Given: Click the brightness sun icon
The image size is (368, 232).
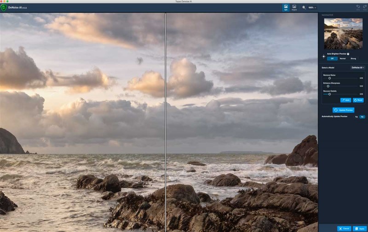Looking at the screenshot, I should (323, 56).
